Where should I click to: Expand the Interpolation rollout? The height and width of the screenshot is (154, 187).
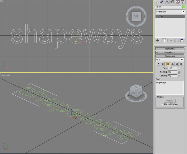tap(170, 52)
